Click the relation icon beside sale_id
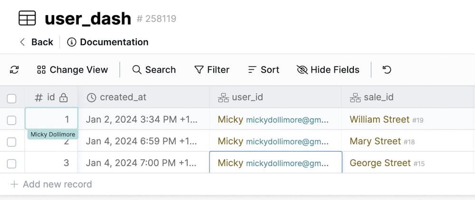Viewport: 475px width, 200px height. (355, 98)
